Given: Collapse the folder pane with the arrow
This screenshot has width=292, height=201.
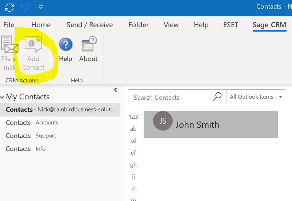Looking at the screenshot, I should (x=116, y=90).
